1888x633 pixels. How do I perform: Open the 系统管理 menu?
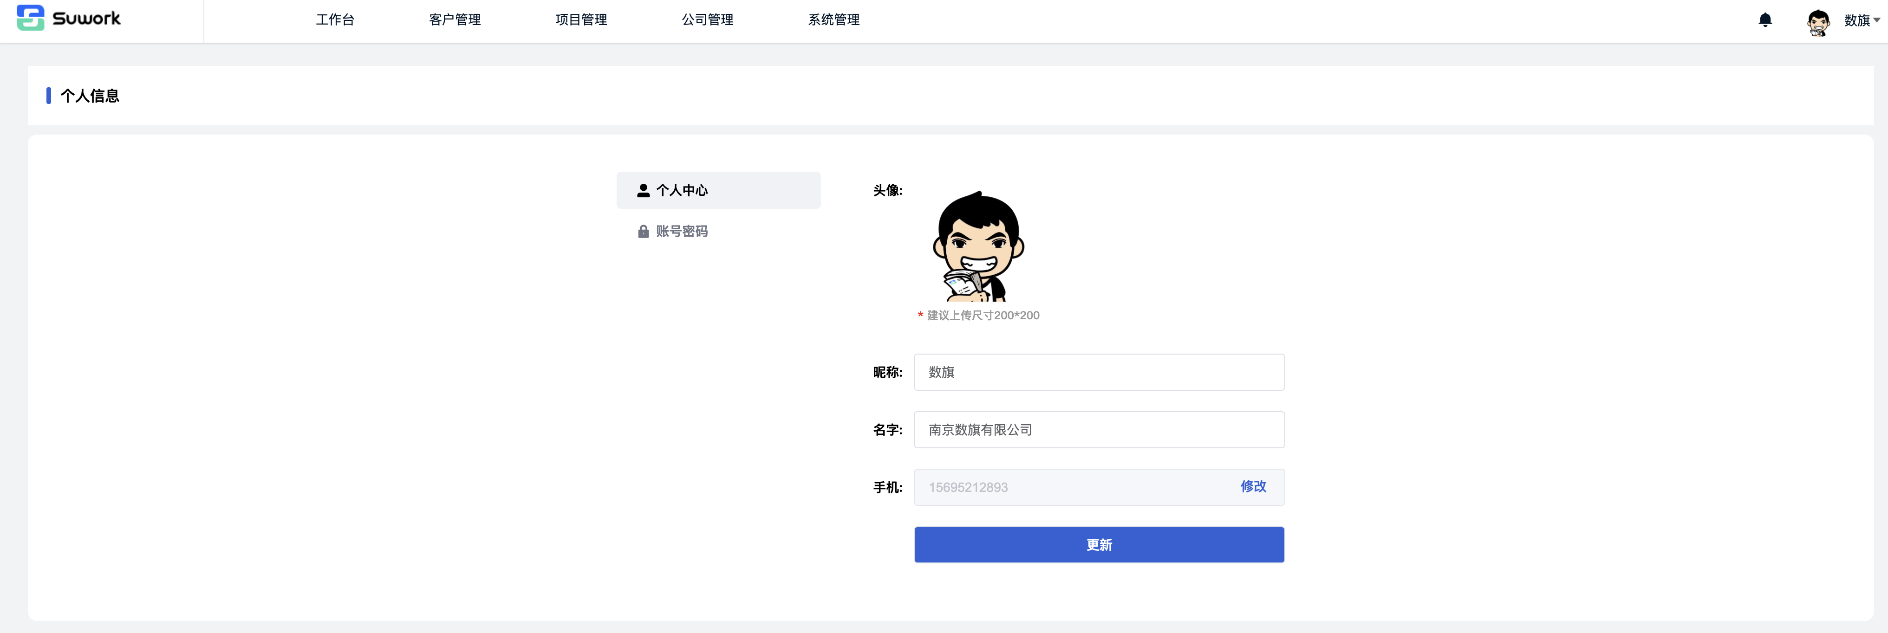833,20
